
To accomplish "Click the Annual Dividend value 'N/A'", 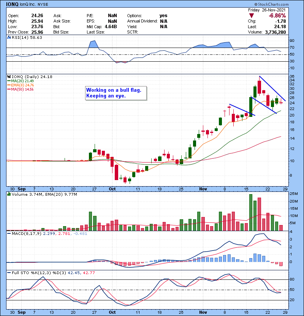I will pyautogui.click(x=163, y=21).
